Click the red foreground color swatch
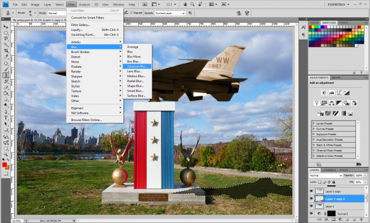370x223 pixels. (4, 165)
